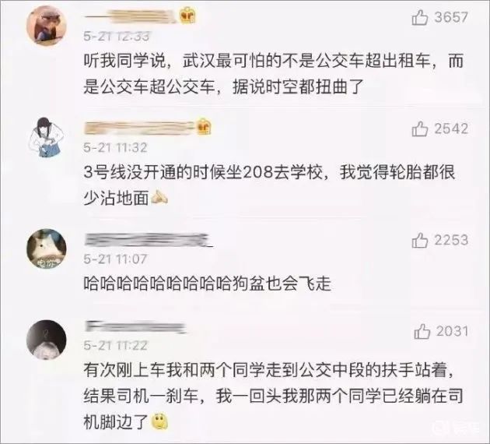Open the white cat avatar profile
This screenshot has width=490, height=444.
pos(46,248)
